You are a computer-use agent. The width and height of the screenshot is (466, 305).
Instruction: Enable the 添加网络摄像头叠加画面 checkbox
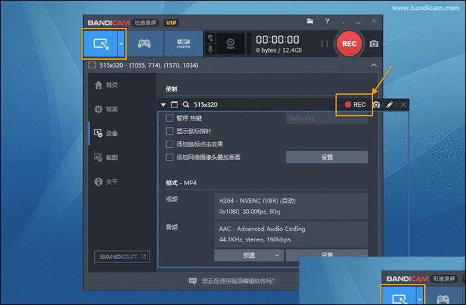click(169, 157)
